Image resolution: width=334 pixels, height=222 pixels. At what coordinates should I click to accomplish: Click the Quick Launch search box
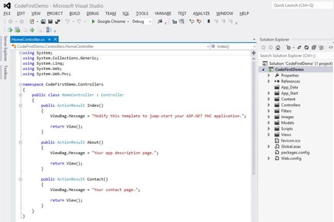(x=302, y=5)
